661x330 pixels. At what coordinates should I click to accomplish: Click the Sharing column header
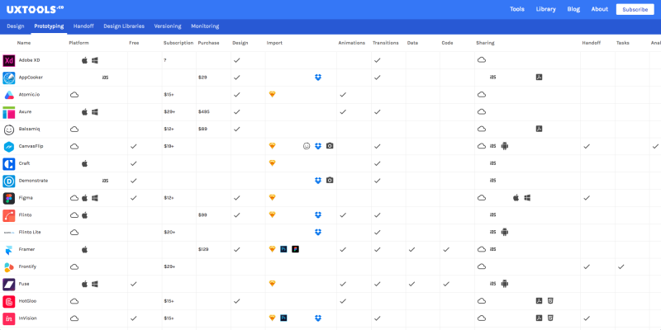485,43
